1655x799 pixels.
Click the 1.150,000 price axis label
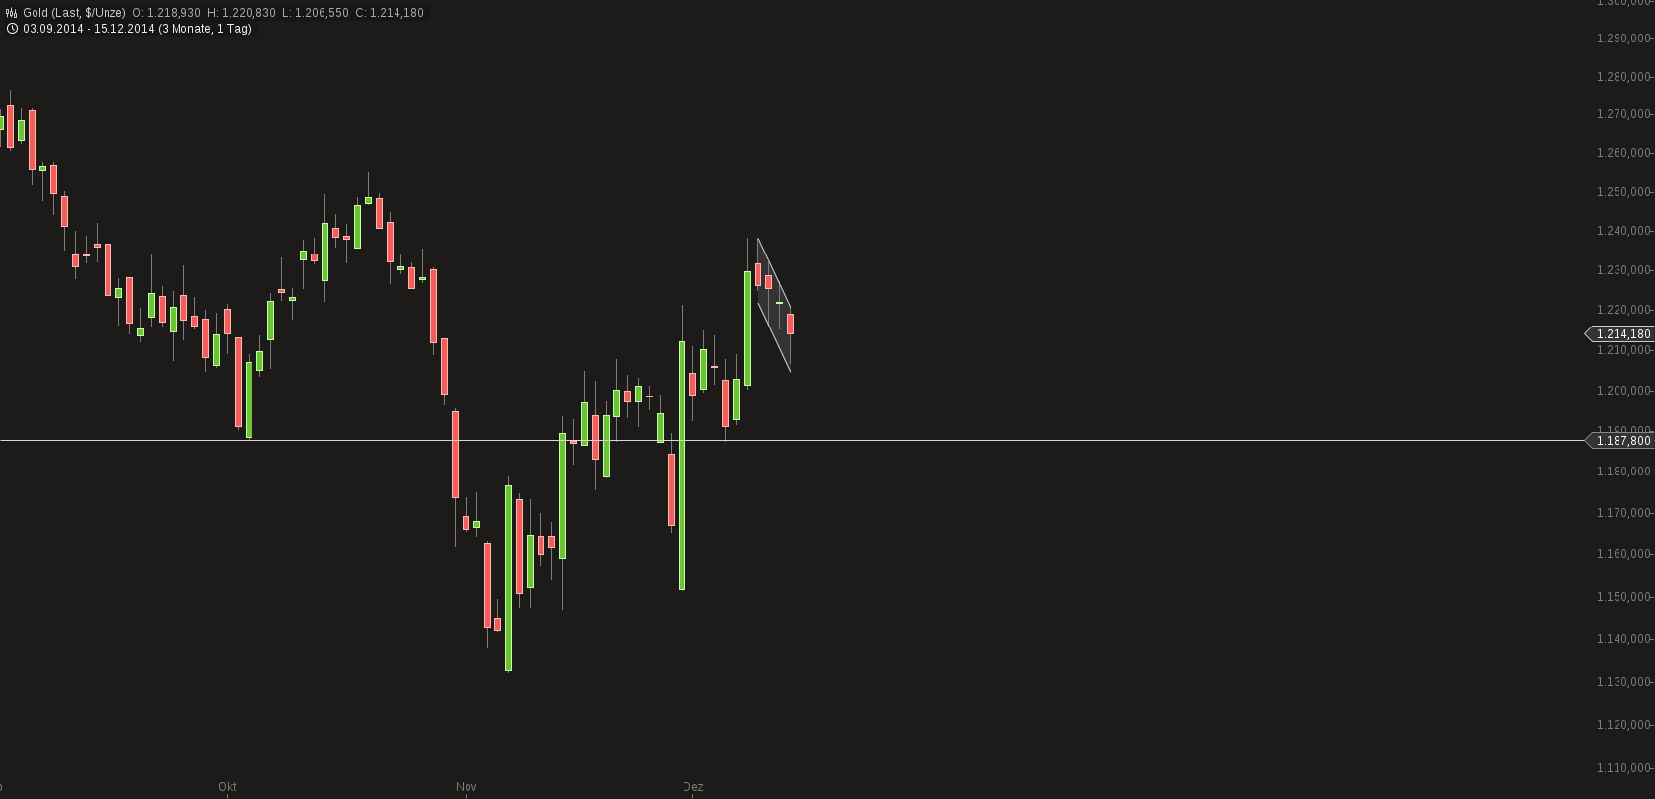click(1623, 597)
